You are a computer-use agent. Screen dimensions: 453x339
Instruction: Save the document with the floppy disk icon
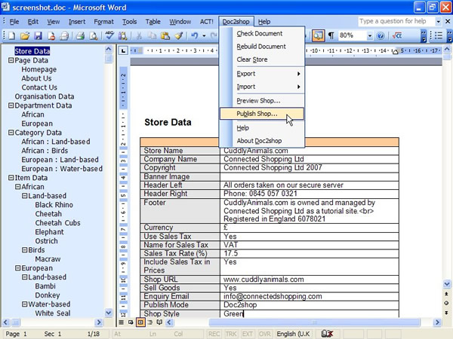pos(39,35)
